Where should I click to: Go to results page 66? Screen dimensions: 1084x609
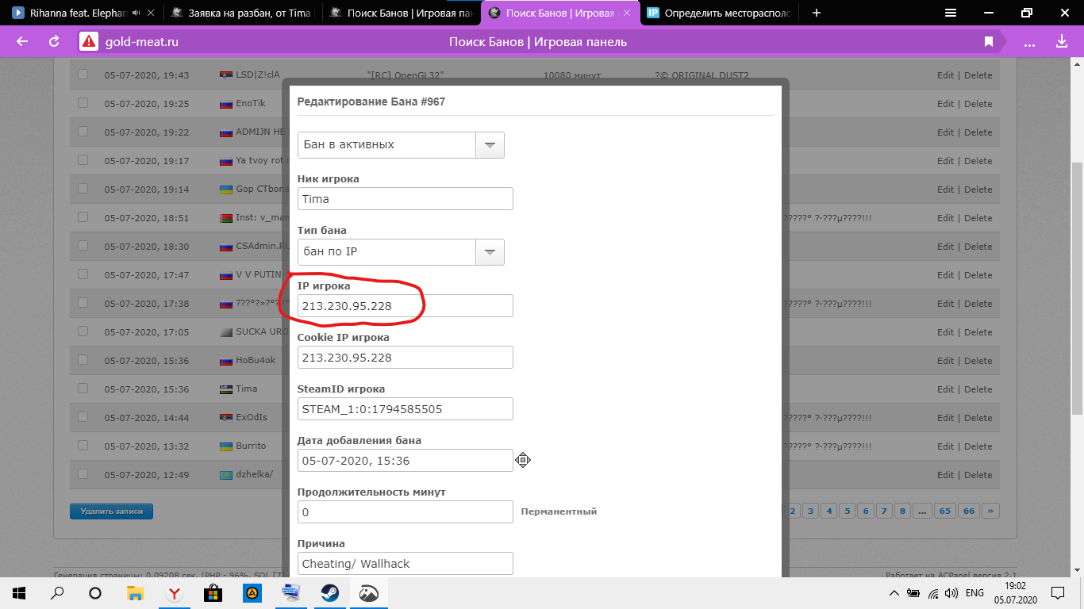(x=968, y=511)
